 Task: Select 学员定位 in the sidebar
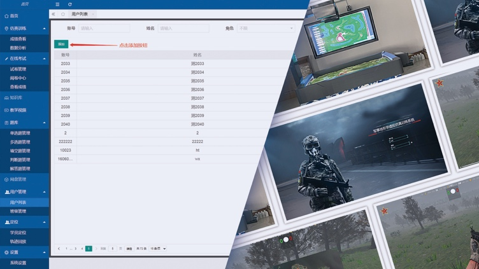pyautogui.click(x=18, y=233)
